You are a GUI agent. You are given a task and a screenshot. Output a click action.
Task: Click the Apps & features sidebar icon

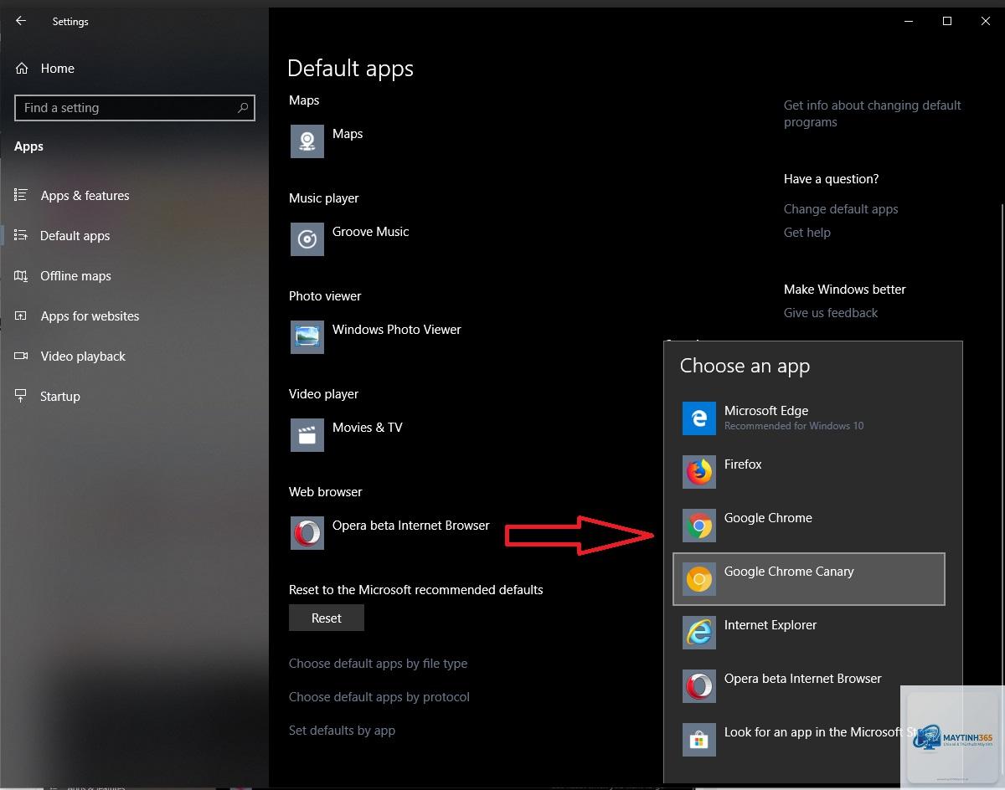[x=22, y=195]
